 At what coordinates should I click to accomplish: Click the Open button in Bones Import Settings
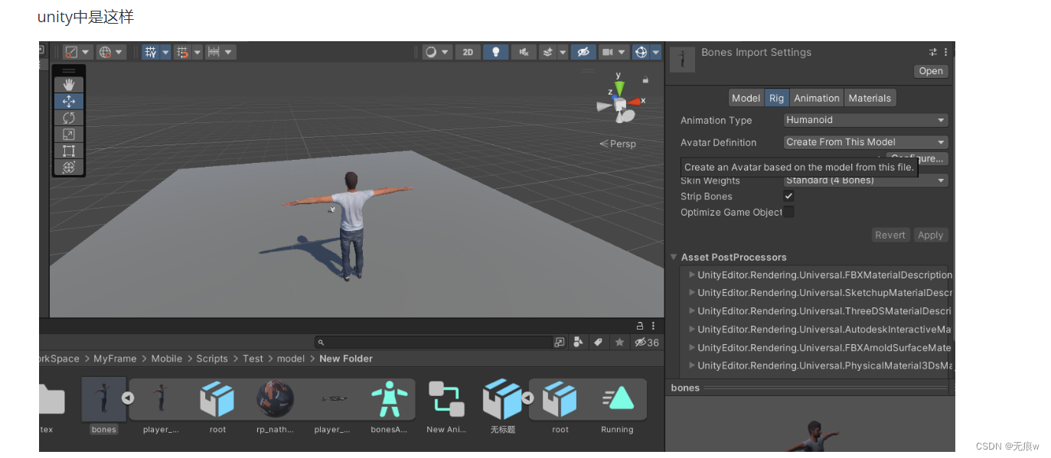[930, 70]
